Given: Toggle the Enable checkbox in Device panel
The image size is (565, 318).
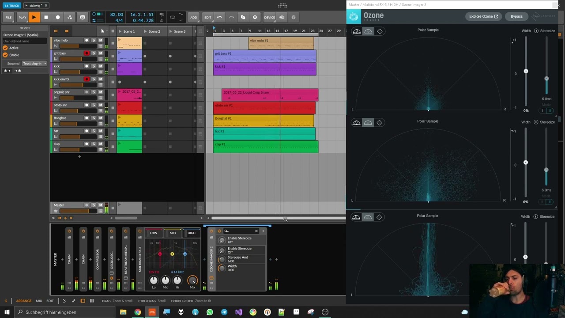Looking at the screenshot, I should [5, 55].
